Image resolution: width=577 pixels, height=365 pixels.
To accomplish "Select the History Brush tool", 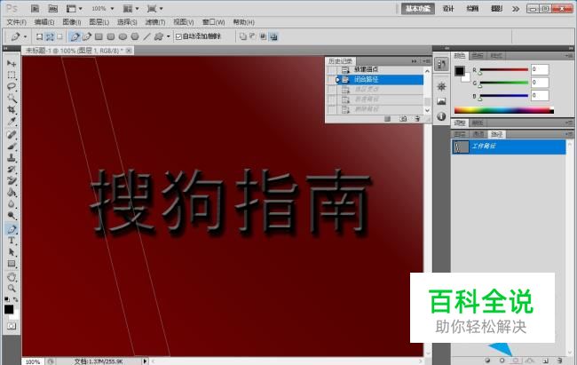I will coord(12,169).
